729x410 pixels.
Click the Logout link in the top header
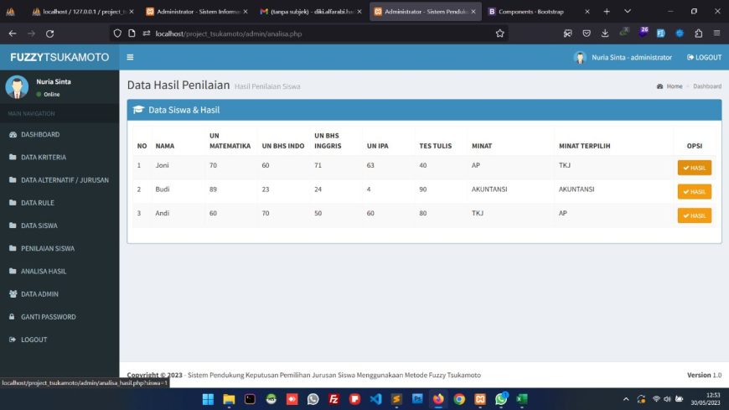click(705, 57)
